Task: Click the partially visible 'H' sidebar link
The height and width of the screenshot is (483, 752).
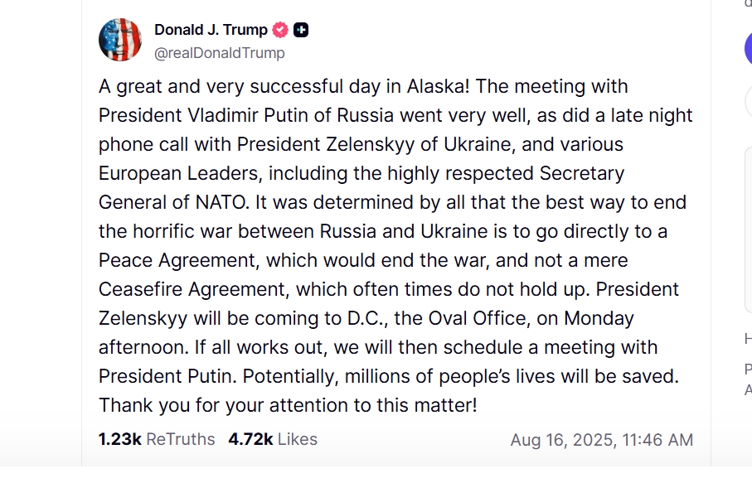Action: (748, 338)
